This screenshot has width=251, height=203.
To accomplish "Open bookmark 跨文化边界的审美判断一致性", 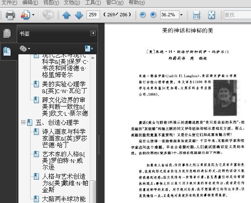I will tap(65, 107).
